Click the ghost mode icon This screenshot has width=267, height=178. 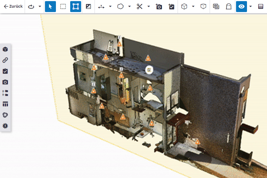click(x=228, y=7)
